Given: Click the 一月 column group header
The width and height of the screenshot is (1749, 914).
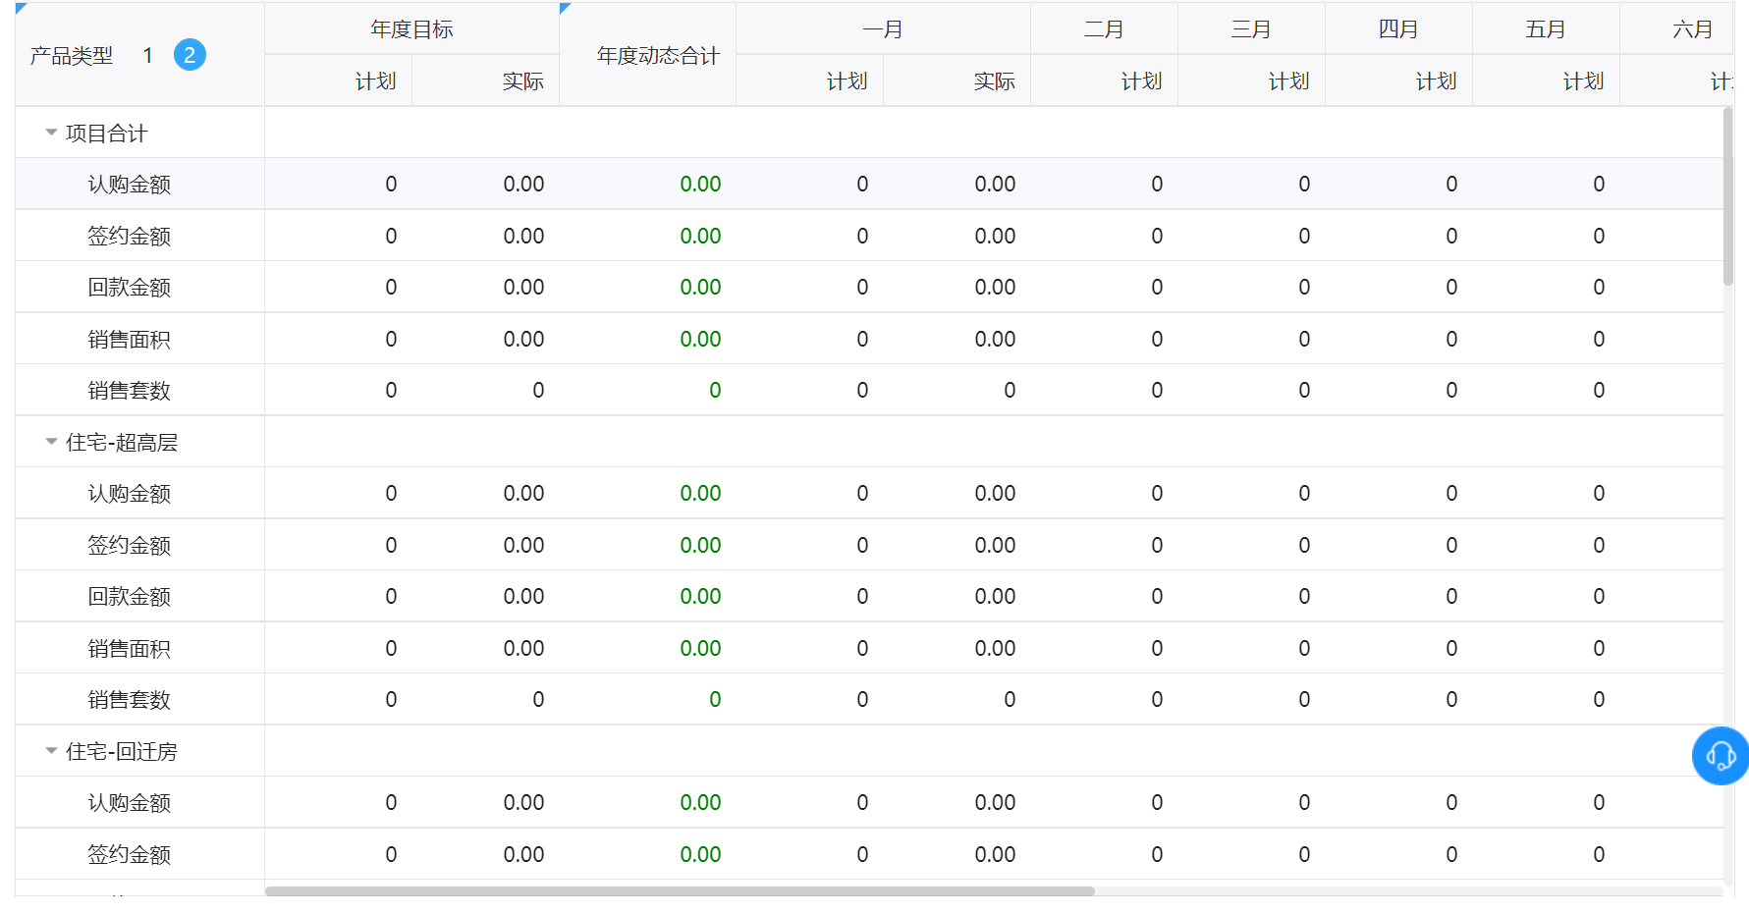Looking at the screenshot, I should (882, 29).
